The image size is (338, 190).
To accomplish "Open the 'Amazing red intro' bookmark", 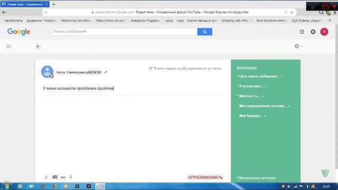I will pos(237,21).
